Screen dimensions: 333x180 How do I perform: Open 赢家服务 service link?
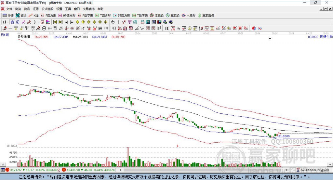[x=206, y=16]
